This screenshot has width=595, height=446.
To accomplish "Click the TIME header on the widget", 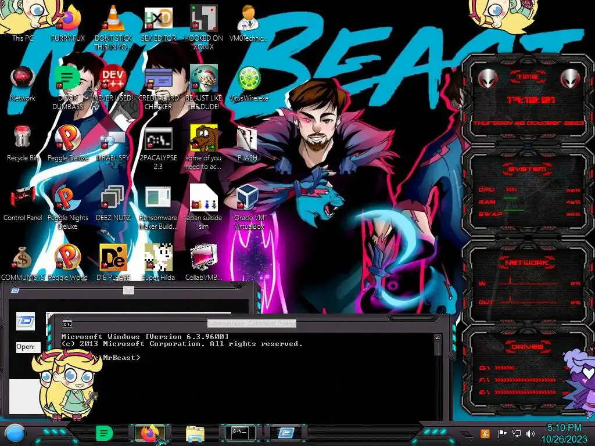I will pyautogui.click(x=528, y=77).
